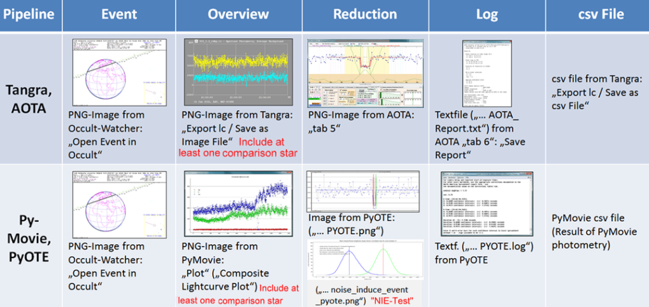Open the PYOTE log textfile thumbnail
The image size is (649, 307).
487,203
